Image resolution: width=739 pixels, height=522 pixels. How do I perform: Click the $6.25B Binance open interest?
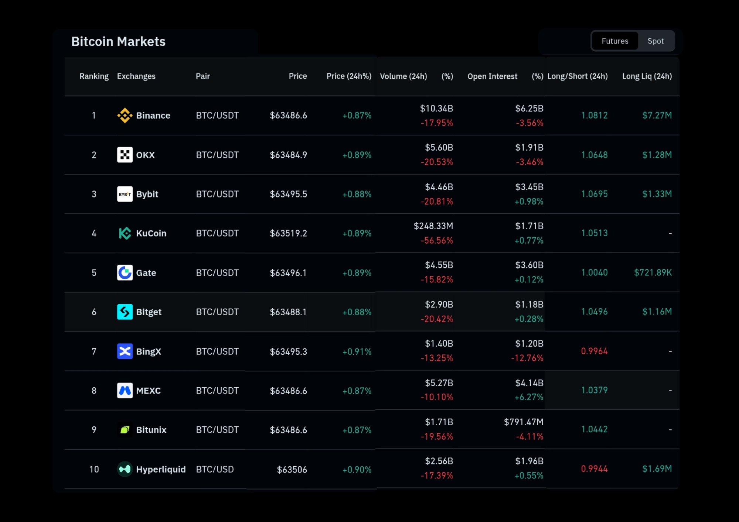click(x=529, y=109)
